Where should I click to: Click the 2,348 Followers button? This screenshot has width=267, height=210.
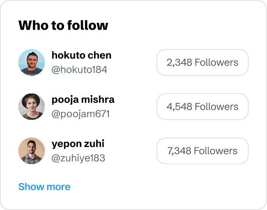[x=203, y=62]
